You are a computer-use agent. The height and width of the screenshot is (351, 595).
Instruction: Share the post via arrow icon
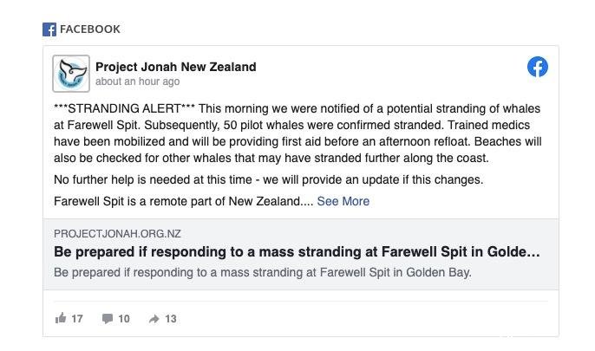click(x=154, y=319)
